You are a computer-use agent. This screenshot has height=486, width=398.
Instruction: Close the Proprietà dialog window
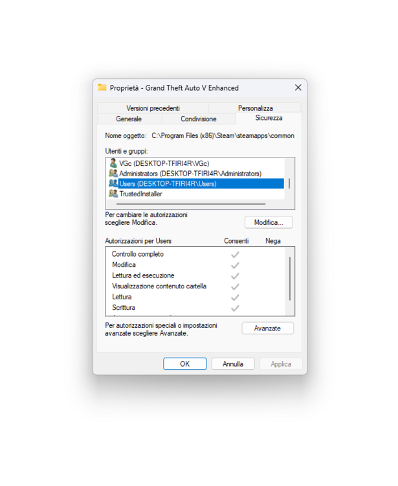(298, 87)
